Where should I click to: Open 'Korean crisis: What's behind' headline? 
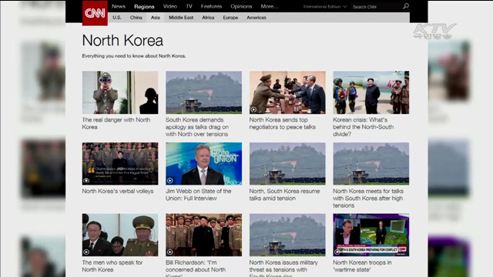(363, 127)
